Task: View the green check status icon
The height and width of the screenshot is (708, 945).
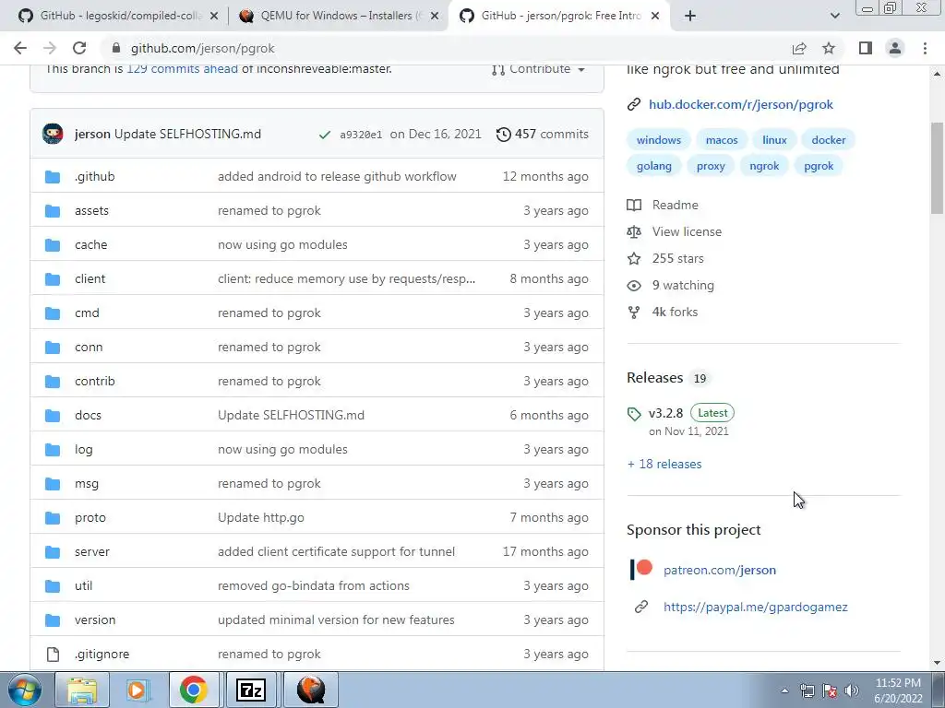Action: 324,135
